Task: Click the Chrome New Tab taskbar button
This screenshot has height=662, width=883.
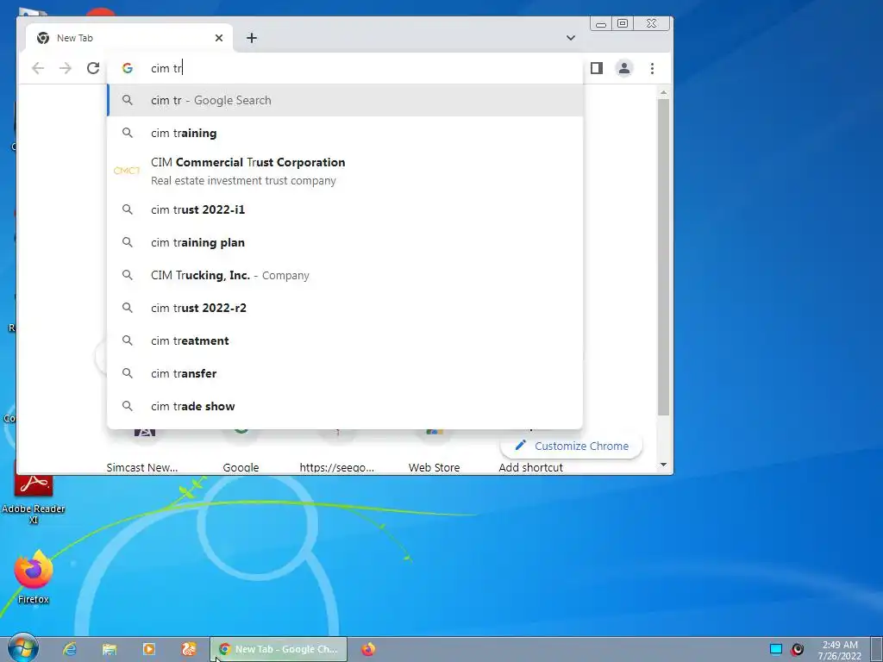Action: click(x=279, y=649)
